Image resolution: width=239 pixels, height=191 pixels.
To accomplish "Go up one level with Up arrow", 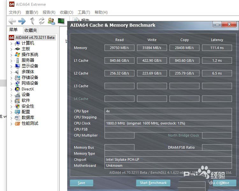I will tap(32, 21).
